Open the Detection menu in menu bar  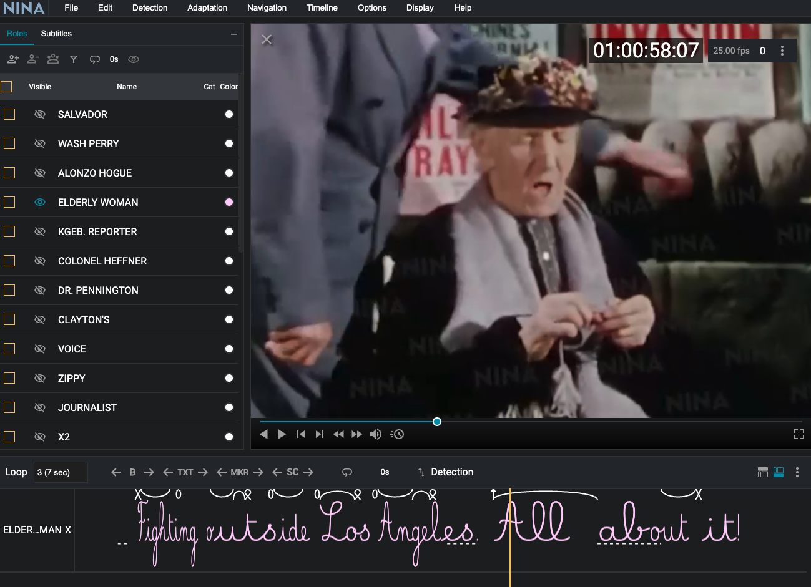tap(150, 8)
